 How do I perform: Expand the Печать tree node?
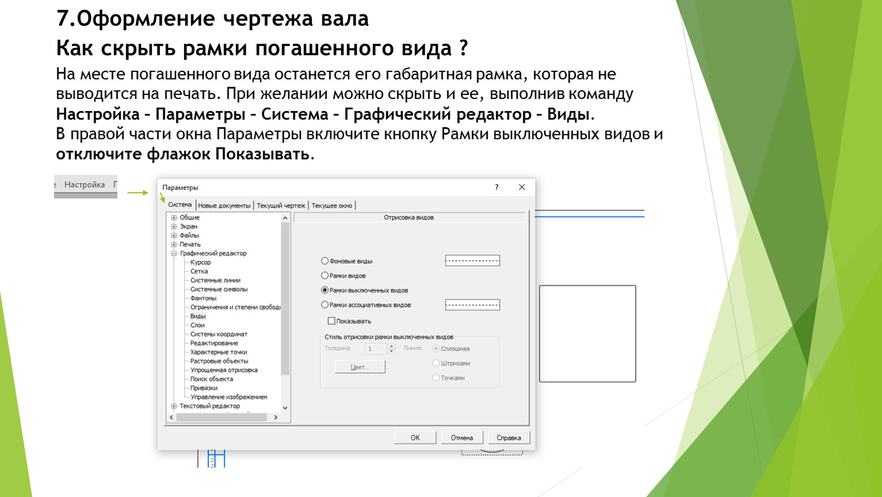click(x=174, y=244)
